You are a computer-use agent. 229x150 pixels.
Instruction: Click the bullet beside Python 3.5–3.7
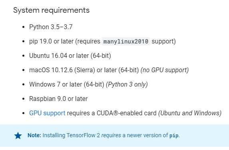coord(24,27)
